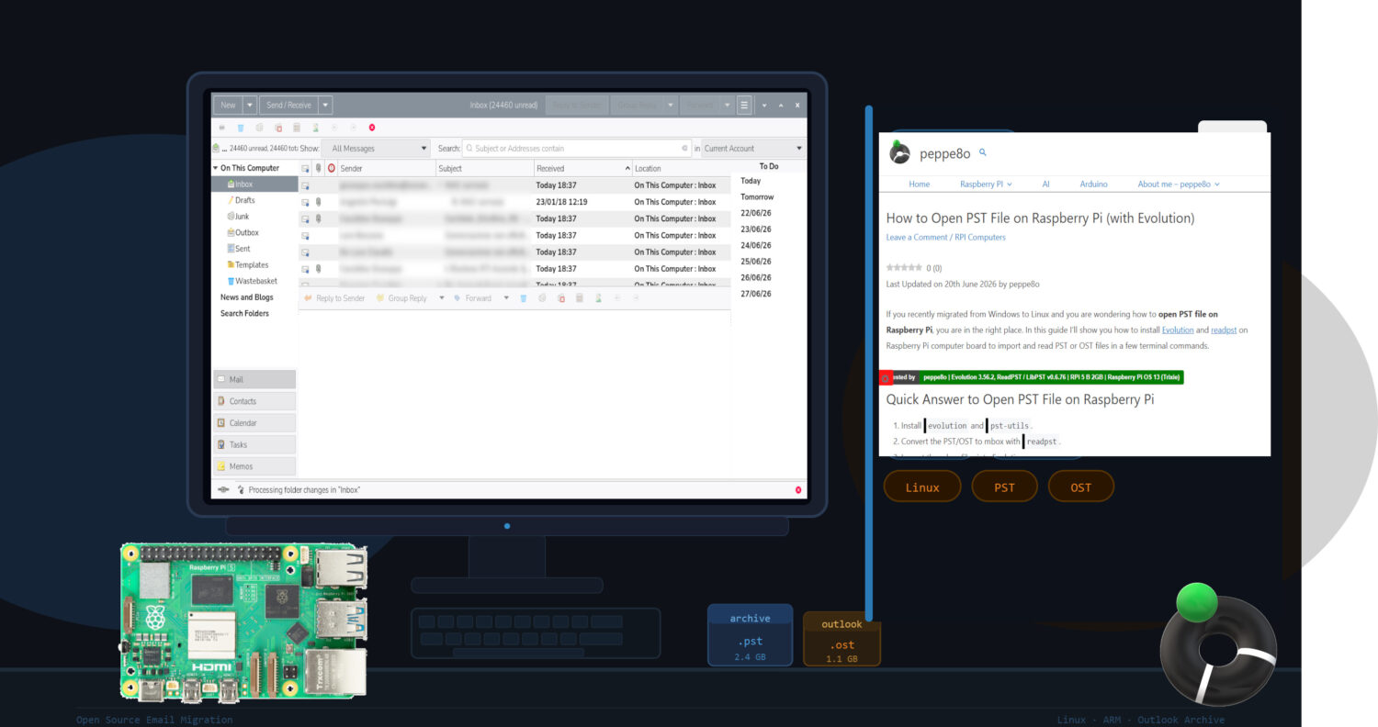Open the Home link in the peppe8o navigation
The image size is (1378, 727).
[919, 185]
